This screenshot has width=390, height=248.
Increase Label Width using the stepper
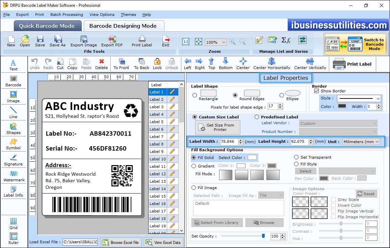pos(240,140)
